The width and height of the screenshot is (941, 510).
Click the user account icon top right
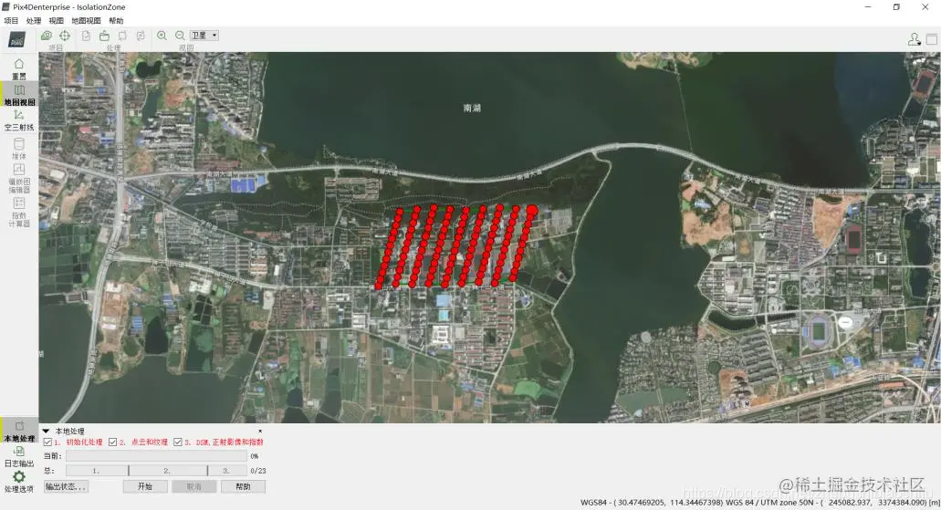point(914,39)
